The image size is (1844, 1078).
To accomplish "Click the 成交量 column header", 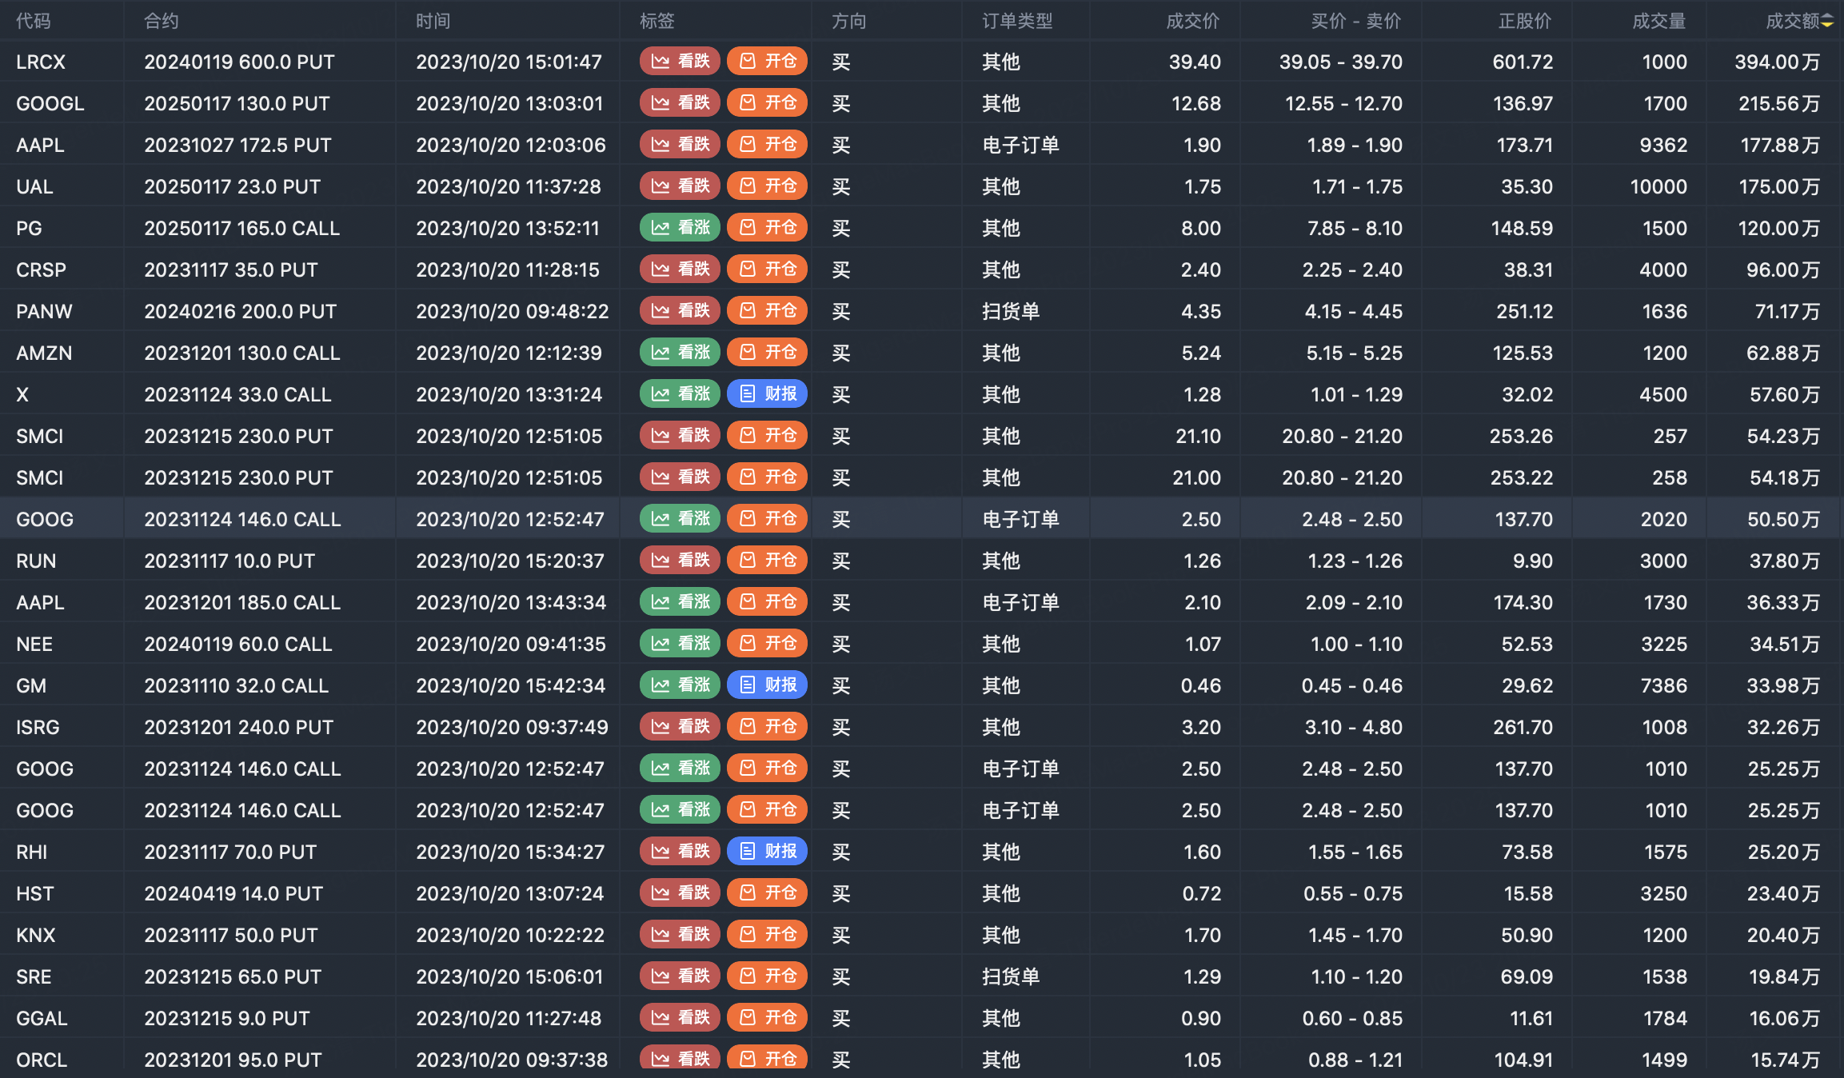I will point(1659,22).
